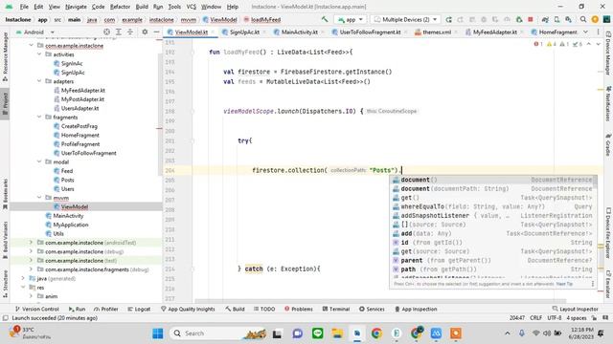This screenshot has height=344, width=613.
Task: Click the Windows Start button
Action: tap(158, 333)
